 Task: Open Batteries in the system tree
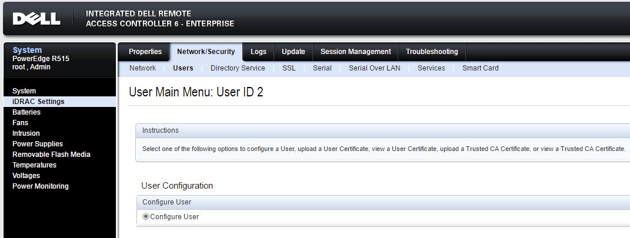point(26,112)
